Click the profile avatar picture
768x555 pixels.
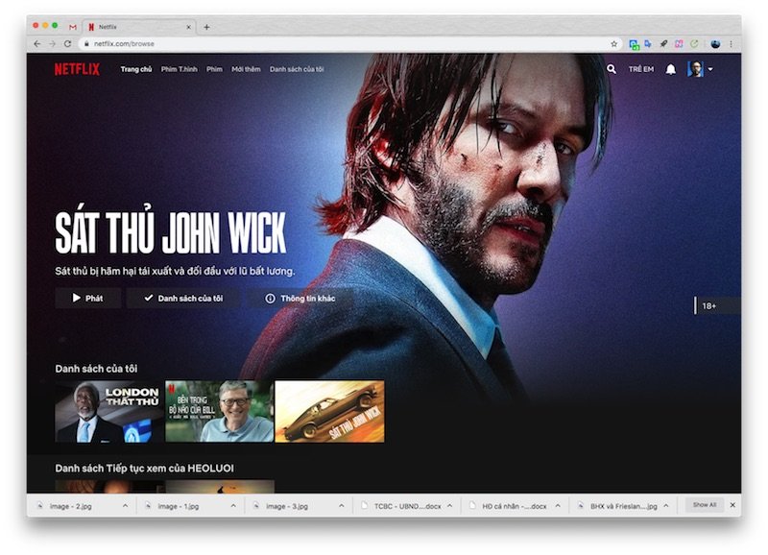(x=695, y=69)
